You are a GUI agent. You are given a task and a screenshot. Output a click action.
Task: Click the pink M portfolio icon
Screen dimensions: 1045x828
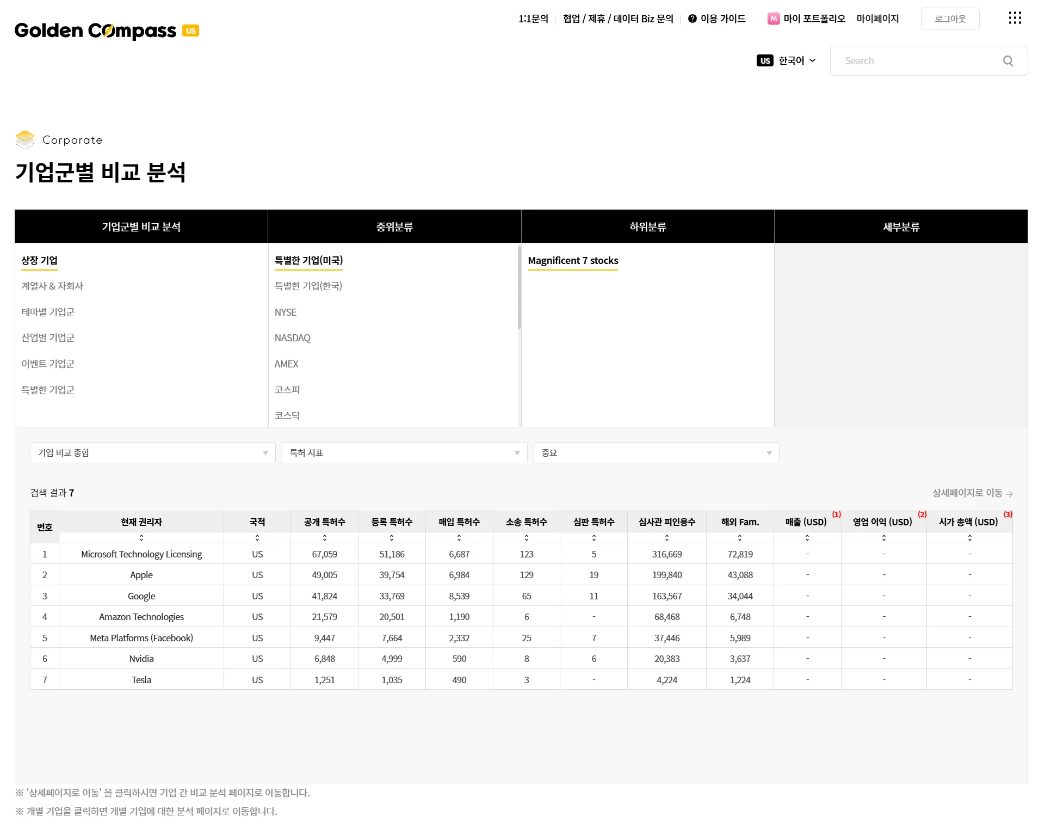(x=773, y=19)
